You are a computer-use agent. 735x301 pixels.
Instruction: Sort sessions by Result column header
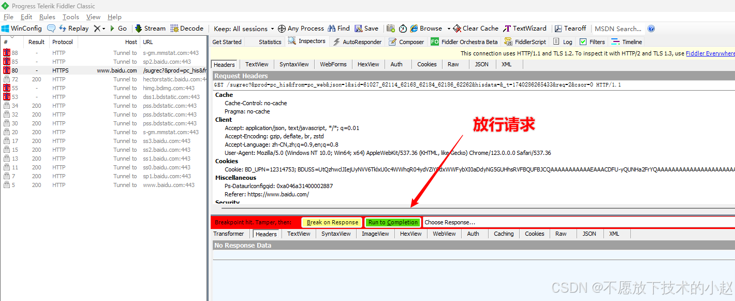36,42
